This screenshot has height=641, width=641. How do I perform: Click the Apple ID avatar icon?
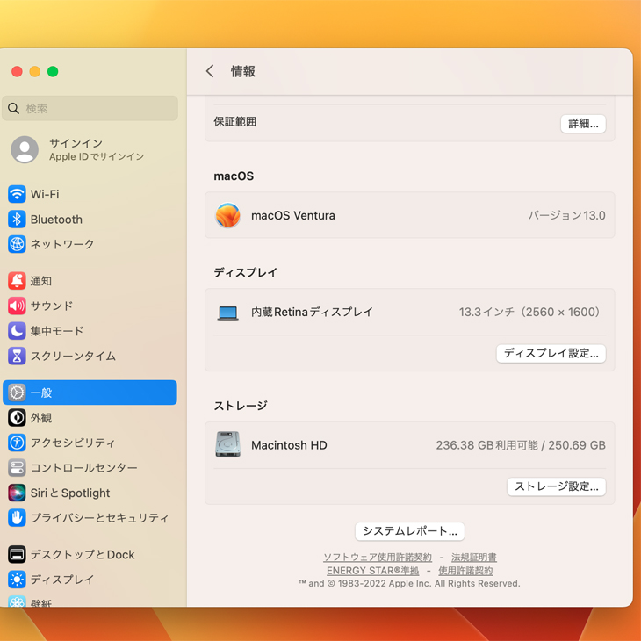pos(25,149)
